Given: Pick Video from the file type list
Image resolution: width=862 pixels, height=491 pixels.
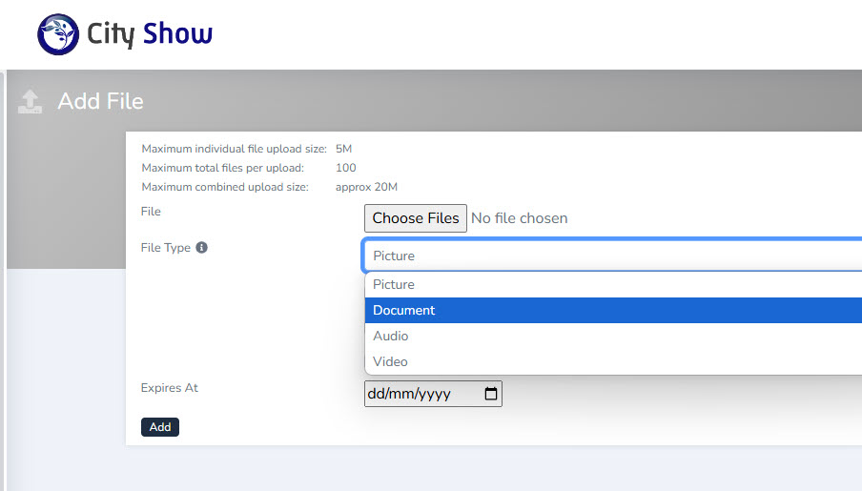Looking at the screenshot, I should [390, 361].
